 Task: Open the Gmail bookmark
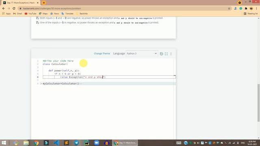click(17, 13)
